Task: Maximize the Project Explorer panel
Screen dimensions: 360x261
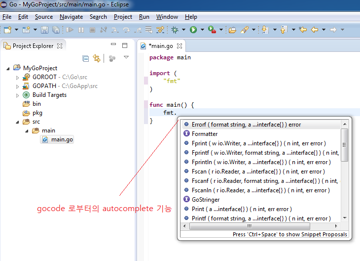Action: [x=125, y=45]
